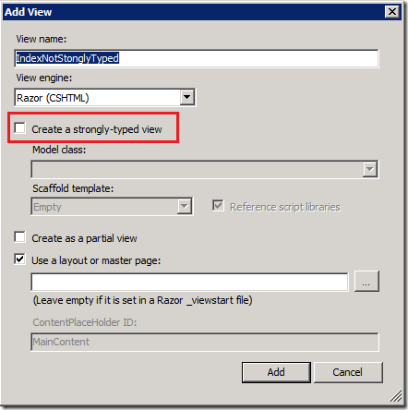This screenshot has width=408, height=410.
Task: Select the Razor (CSHTML) combo box
Action: click(105, 98)
